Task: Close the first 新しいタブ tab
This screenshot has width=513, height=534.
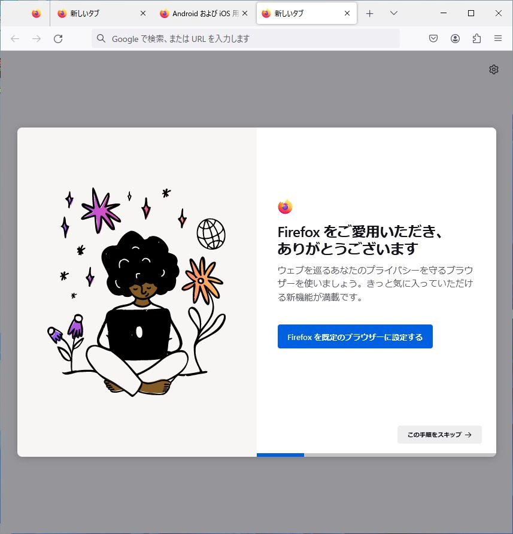Action: pos(143,13)
